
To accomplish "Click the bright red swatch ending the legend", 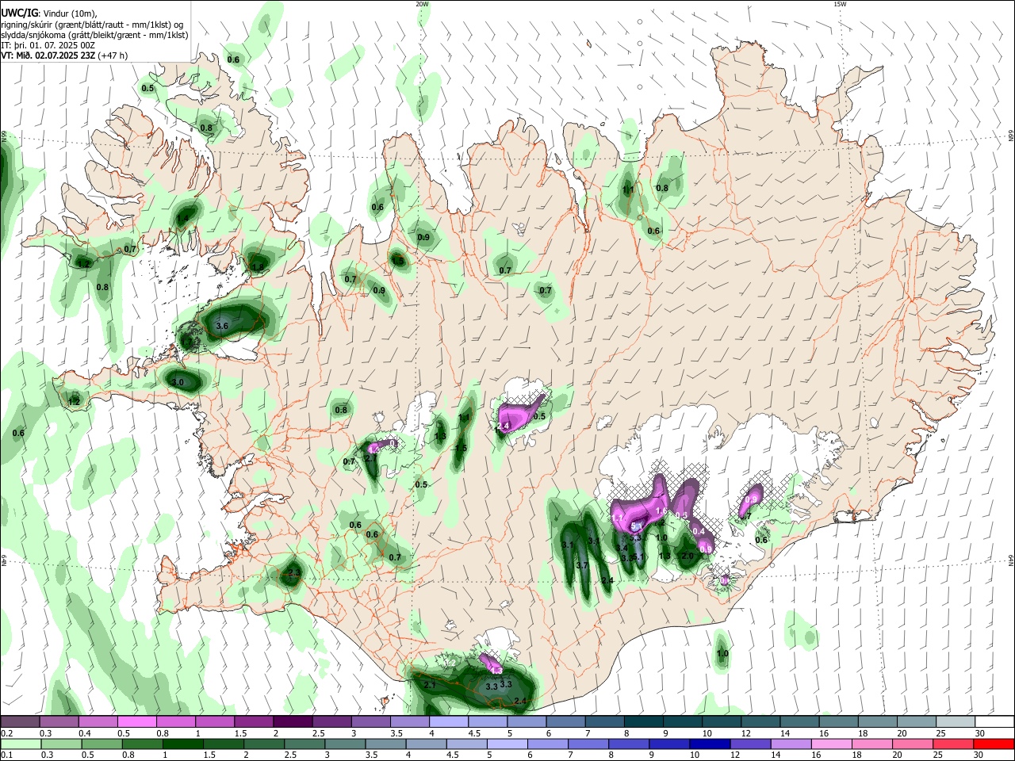I will click(x=994, y=744).
